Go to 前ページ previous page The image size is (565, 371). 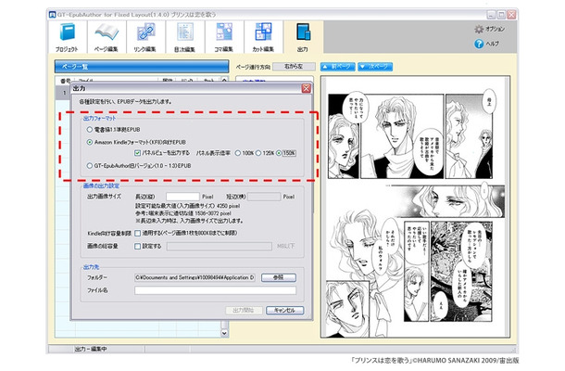pos(338,67)
